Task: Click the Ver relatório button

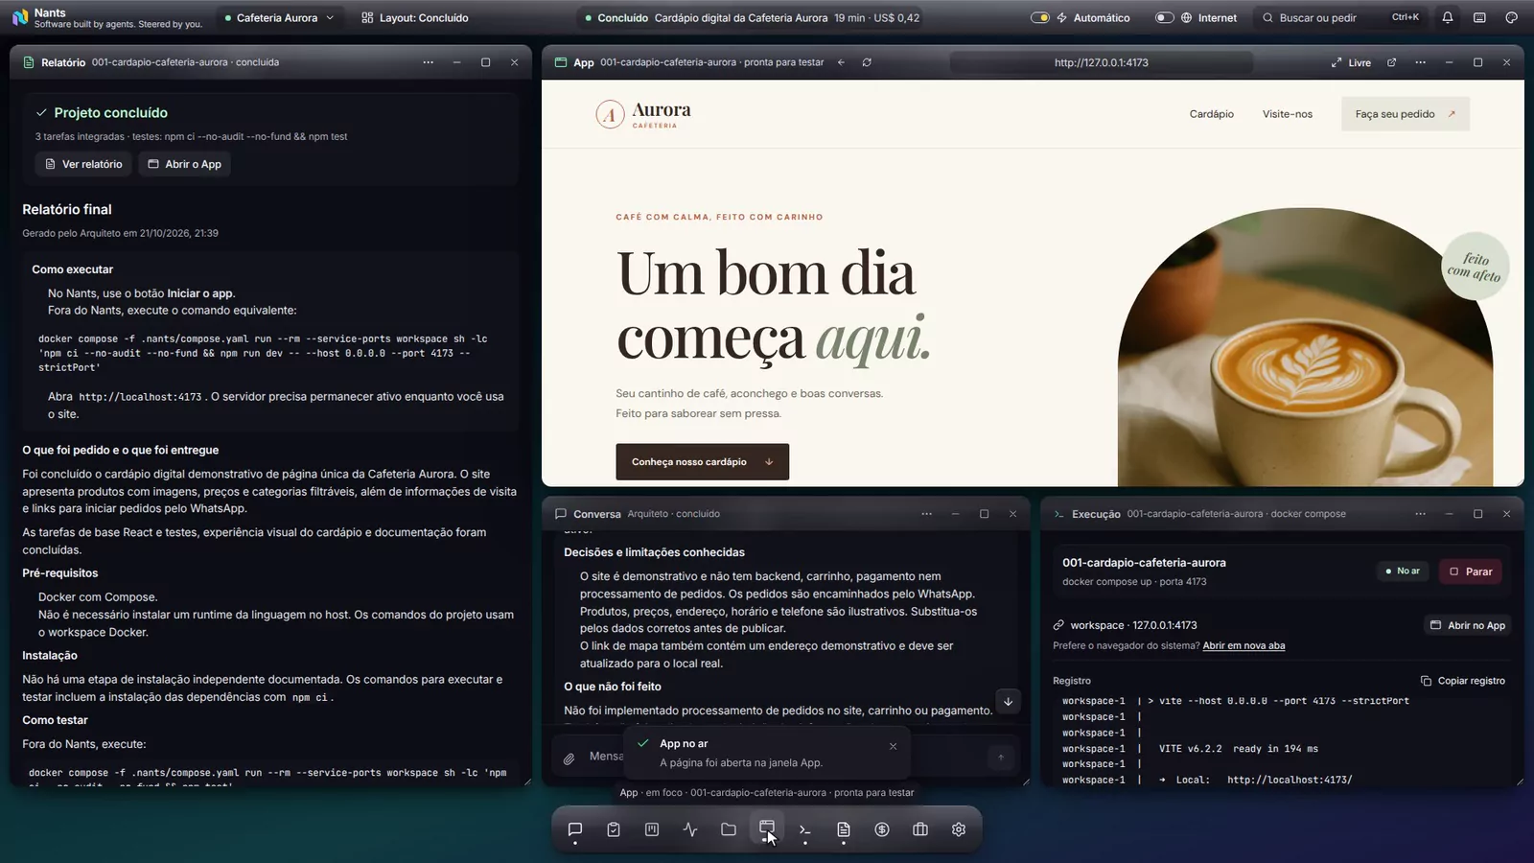Action: [83, 164]
